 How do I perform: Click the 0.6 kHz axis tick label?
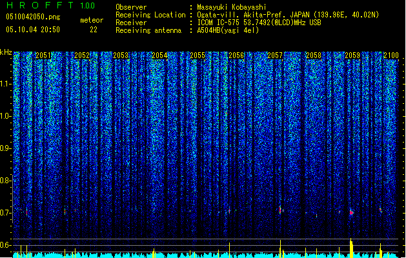pyautogui.click(x=6, y=245)
